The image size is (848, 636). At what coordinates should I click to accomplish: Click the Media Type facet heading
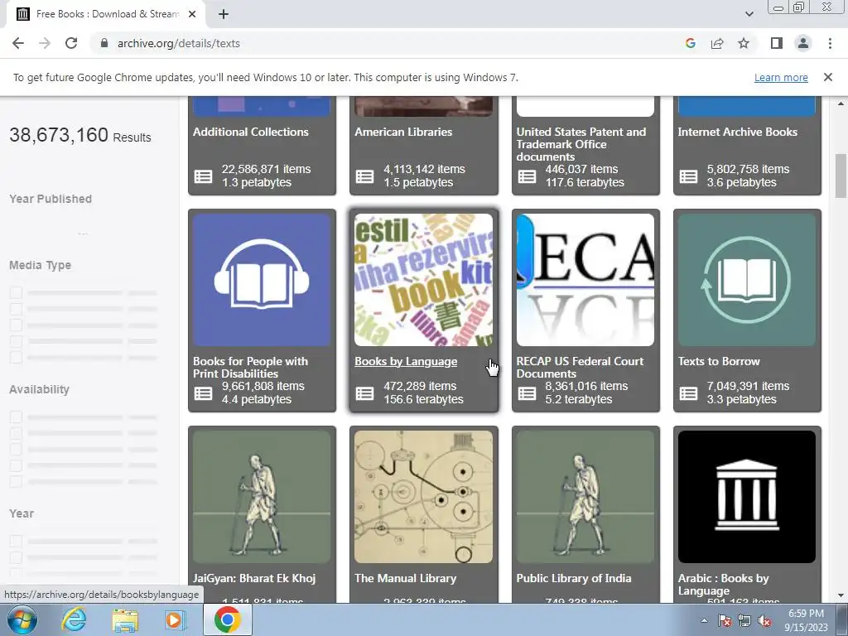[x=40, y=265]
